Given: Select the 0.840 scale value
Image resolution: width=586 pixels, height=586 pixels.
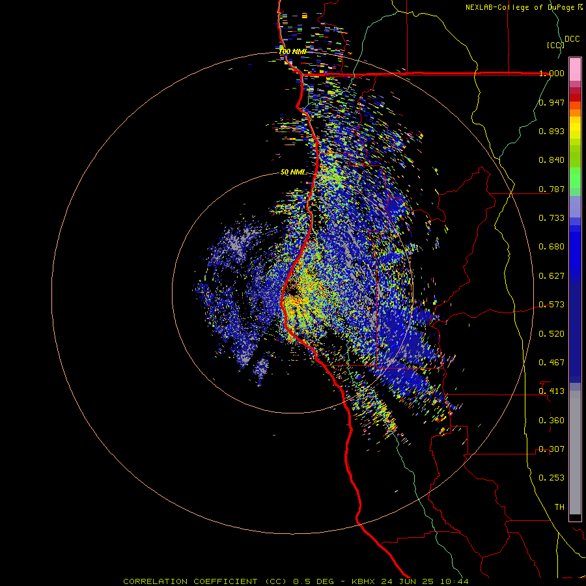Looking at the screenshot, I should pos(551,160).
